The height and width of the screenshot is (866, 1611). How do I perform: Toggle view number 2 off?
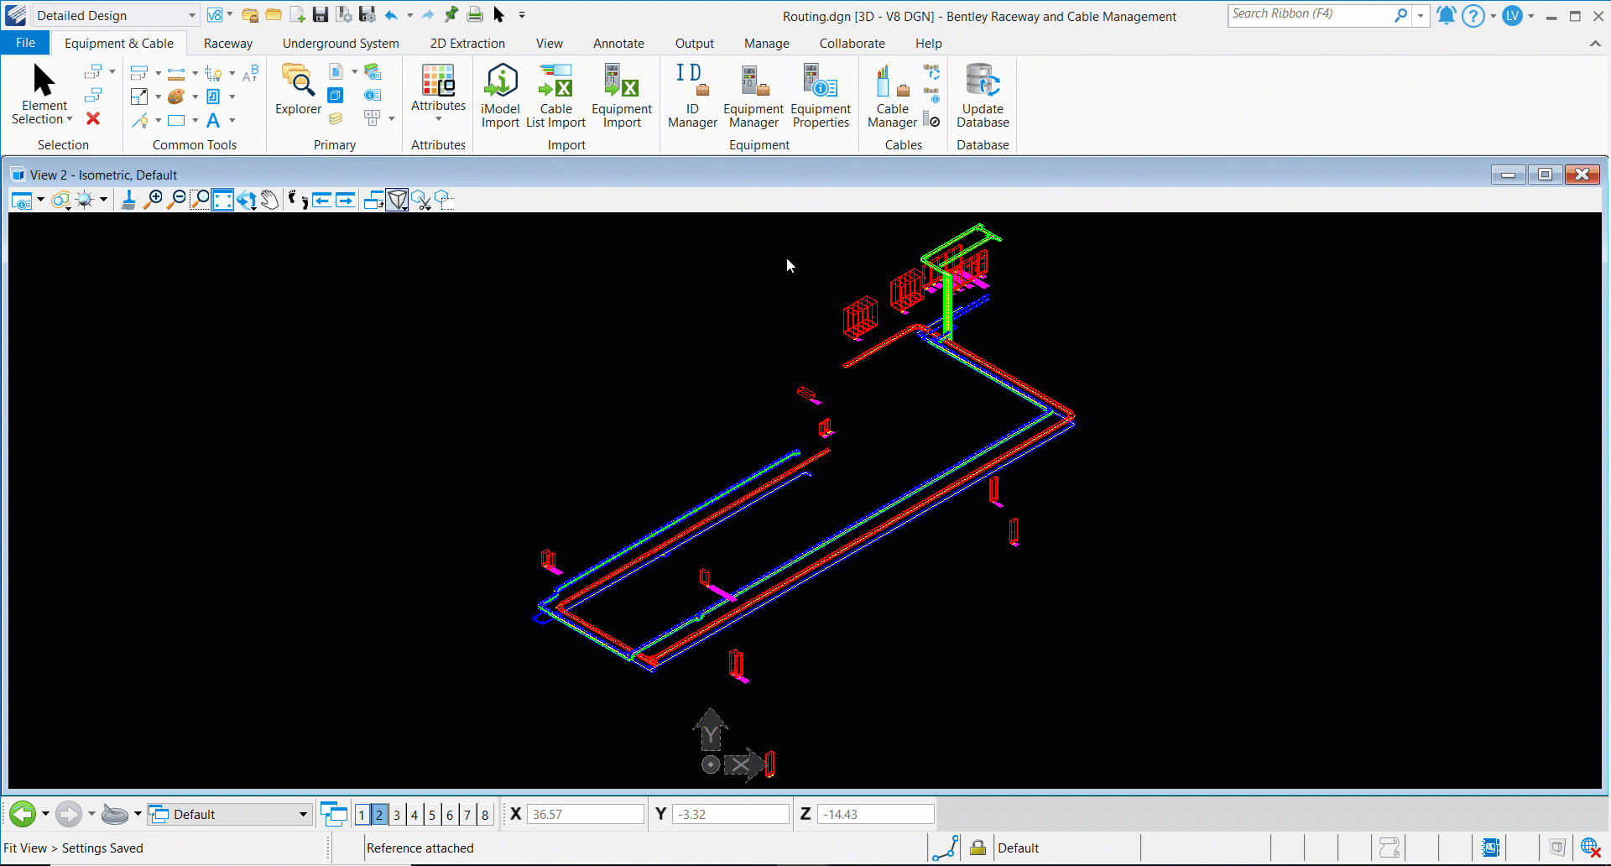point(379,815)
